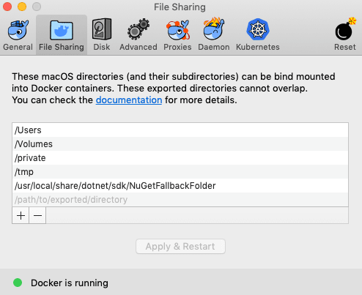Open the Disk settings icon
The height and width of the screenshot is (295, 362).
pos(102,29)
